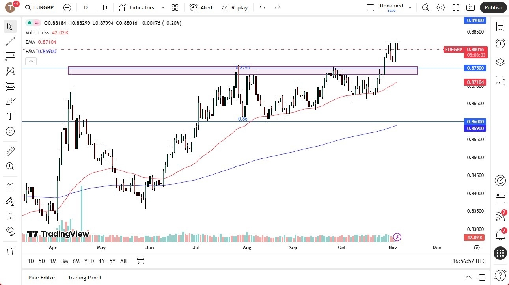Select the Brush drawing tool
This screenshot has height=285, width=509.
pos(10,101)
